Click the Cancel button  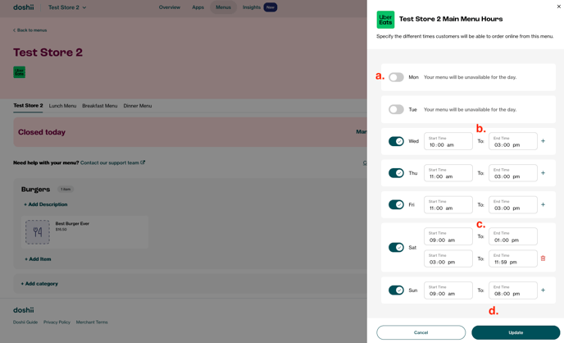coord(421,332)
